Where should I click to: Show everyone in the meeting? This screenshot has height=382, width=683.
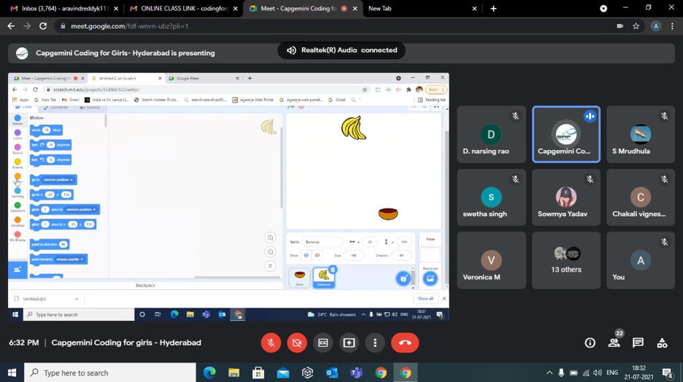614,343
